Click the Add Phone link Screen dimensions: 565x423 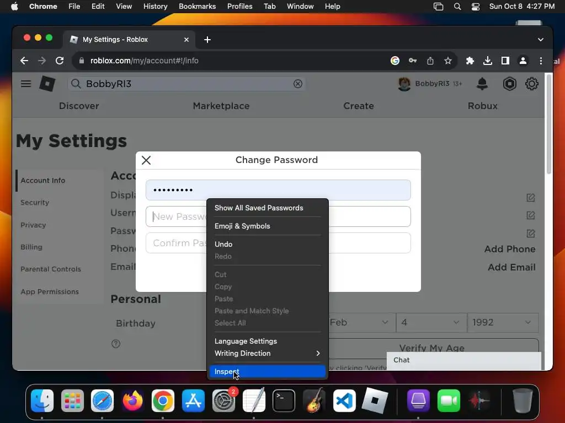pyautogui.click(x=509, y=249)
